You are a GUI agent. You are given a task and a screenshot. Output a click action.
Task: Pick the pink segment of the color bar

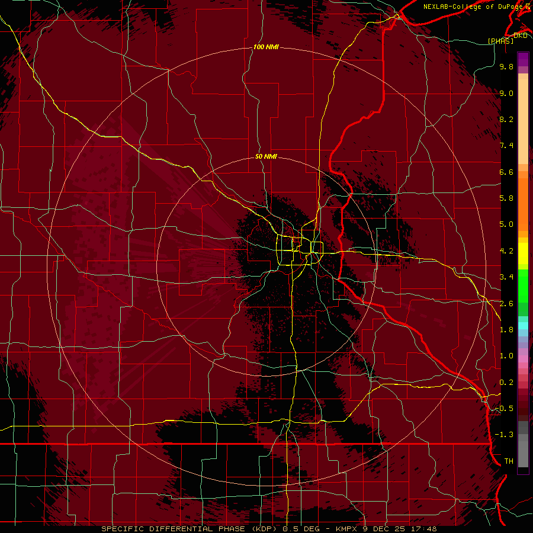523,359
